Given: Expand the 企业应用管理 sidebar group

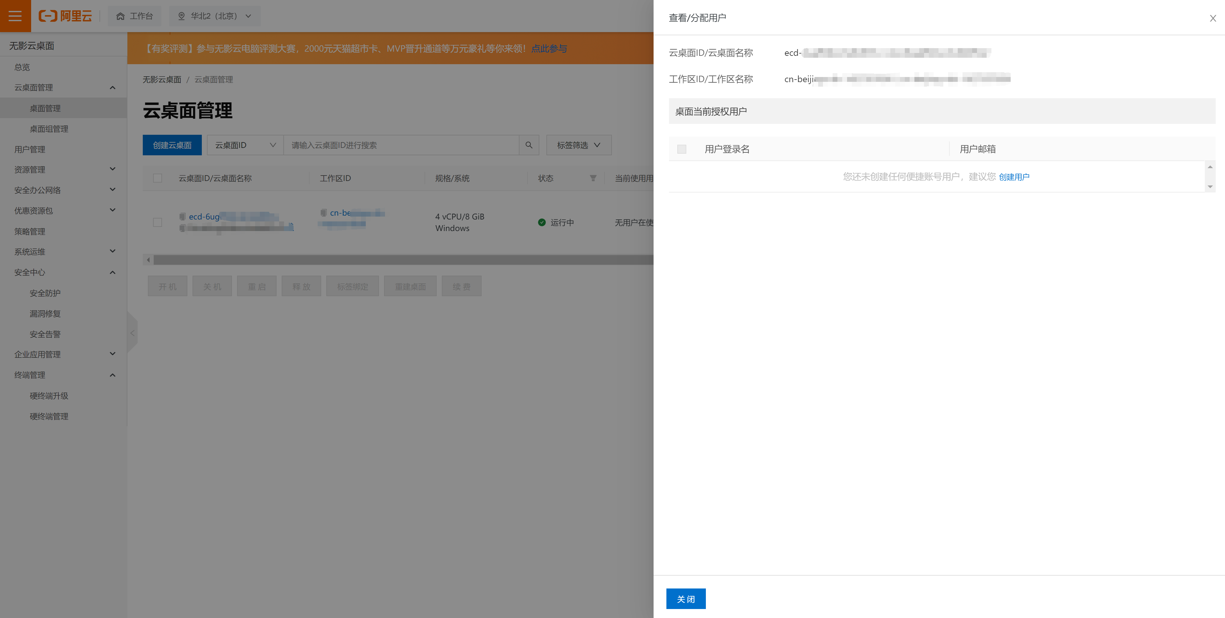Looking at the screenshot, I should click(112, 354).
